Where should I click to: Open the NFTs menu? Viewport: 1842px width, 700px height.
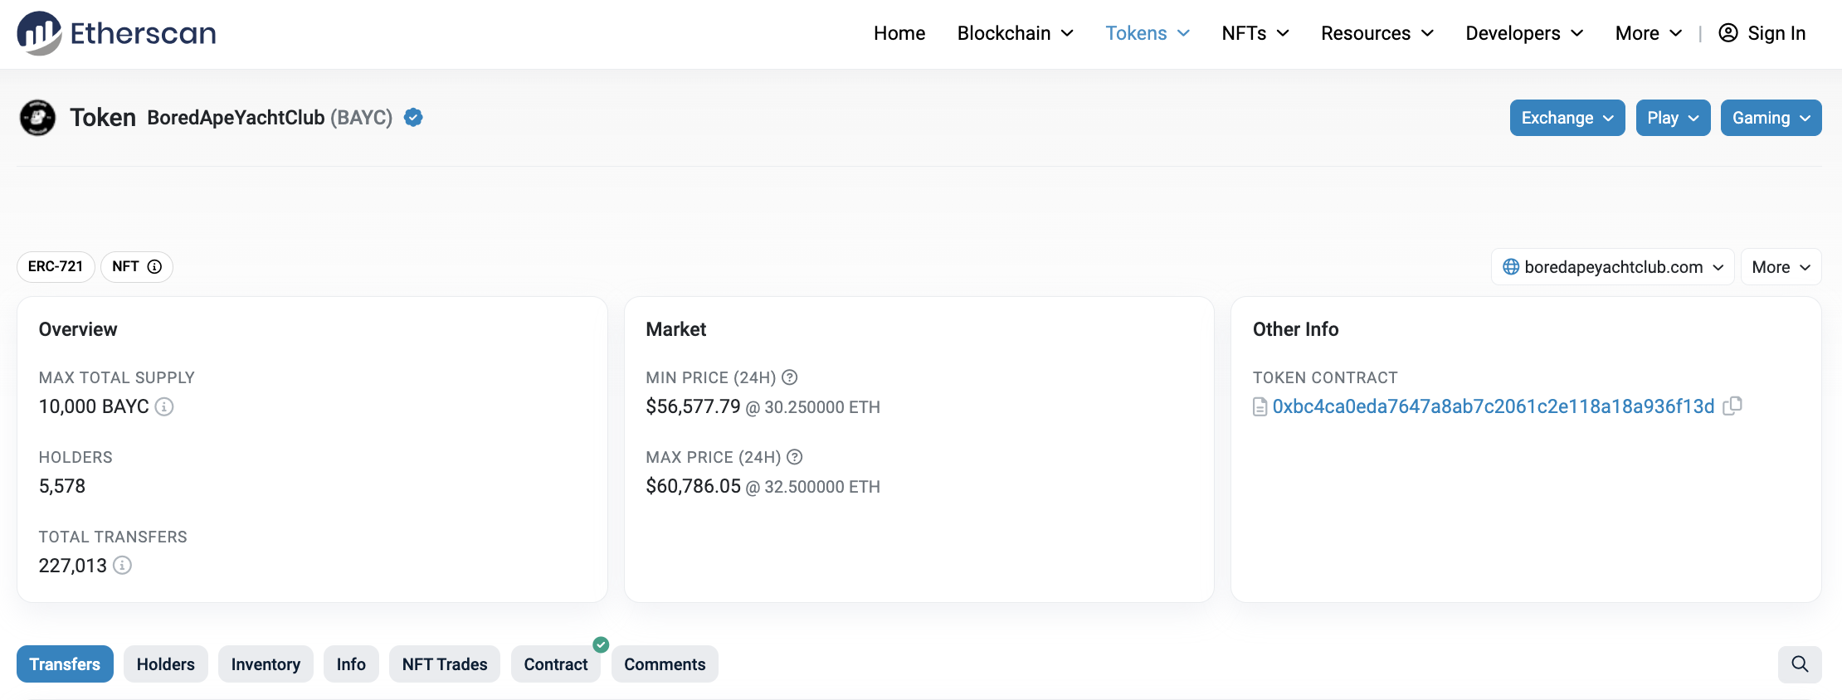click(x=1255, y=33)
